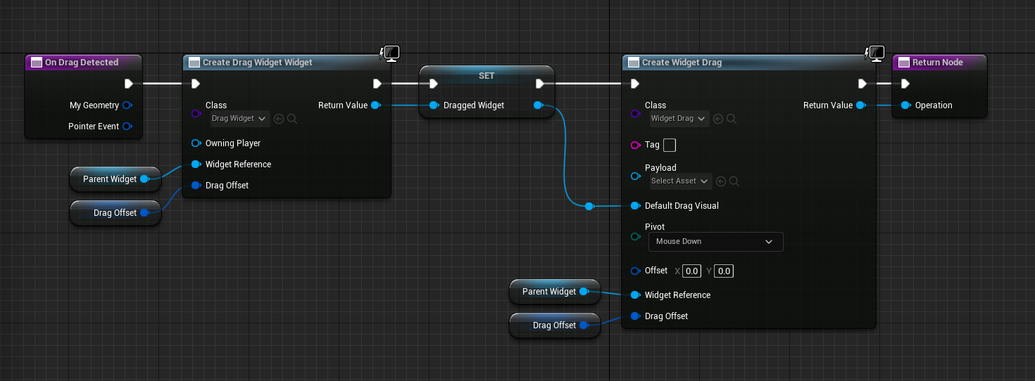Click Drag Offset pin on Create Widget Drag
Viewport: 1035px width, 381px height.
tap(635, 316)
